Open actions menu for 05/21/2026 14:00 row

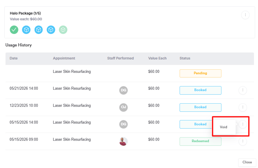(243, 90)
